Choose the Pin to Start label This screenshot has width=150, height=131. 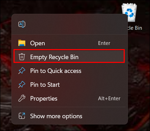coord(45,85)
